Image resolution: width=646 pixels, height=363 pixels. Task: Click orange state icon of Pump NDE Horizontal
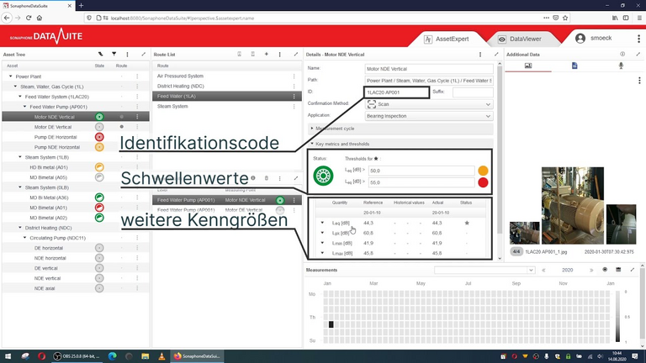[x=99, y=147]
